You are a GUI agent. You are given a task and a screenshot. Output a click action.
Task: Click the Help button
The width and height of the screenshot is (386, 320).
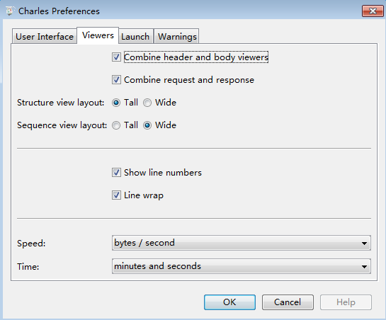click(x=346, y=302)
